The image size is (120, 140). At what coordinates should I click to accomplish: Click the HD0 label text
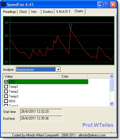(12, 101)
